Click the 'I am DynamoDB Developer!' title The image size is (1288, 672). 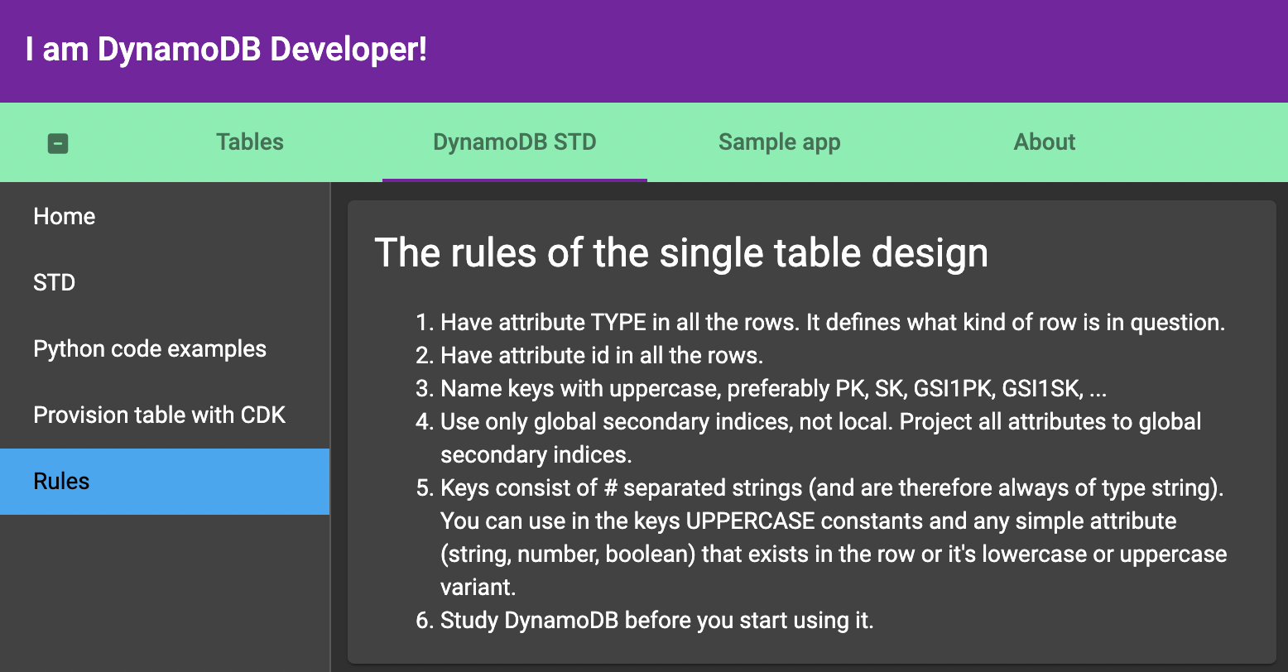[227, 50]
